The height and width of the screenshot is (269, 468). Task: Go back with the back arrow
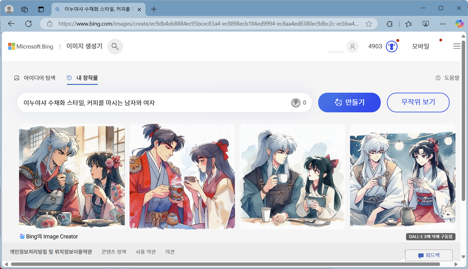11,24
